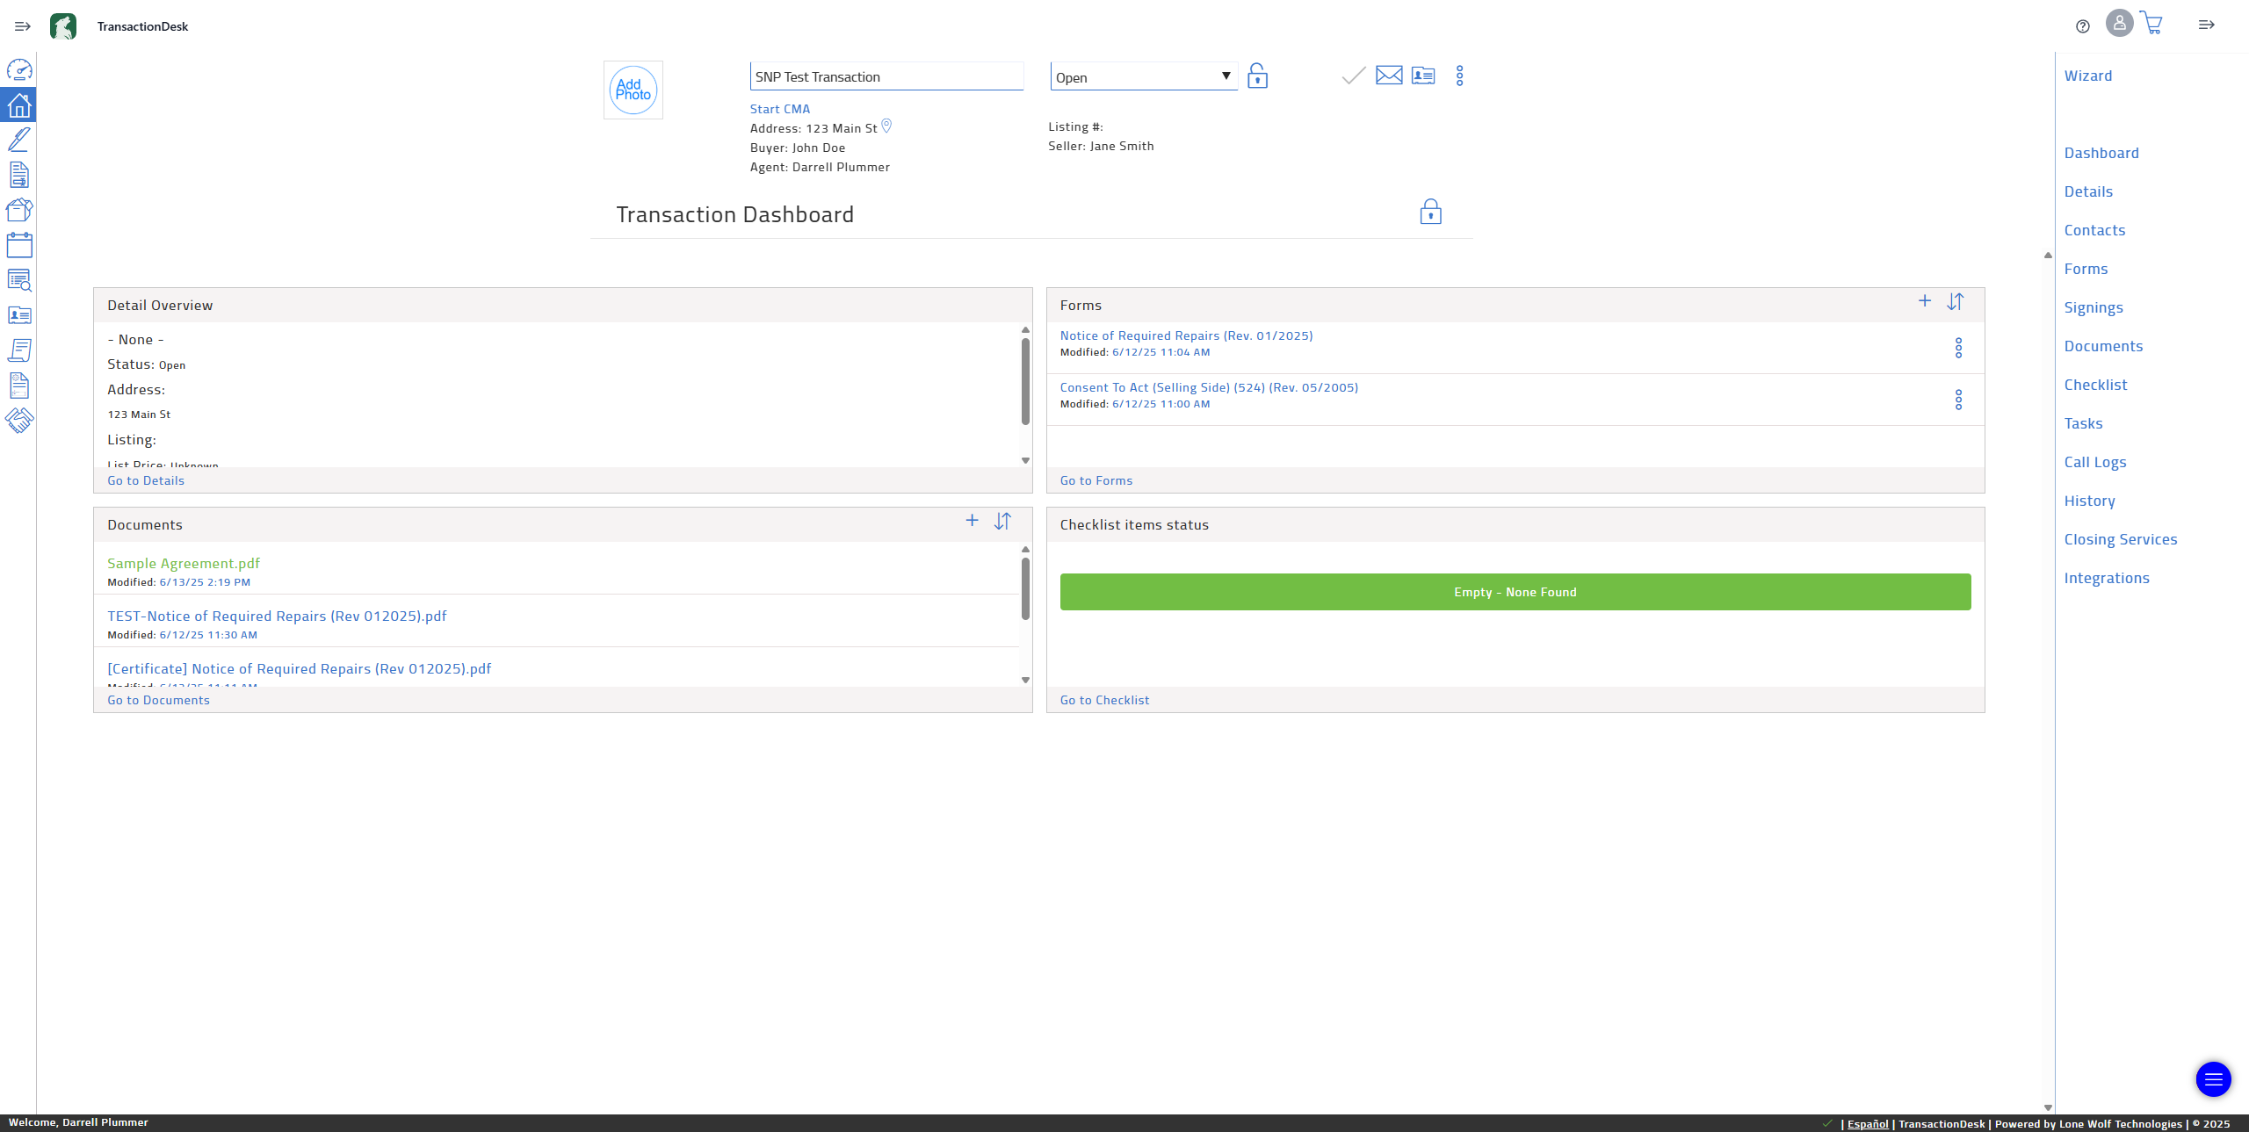Screen dimensions: 2249x1132
Task: Open options for Notice of Required Repairs form
Action: (1958, 348)
